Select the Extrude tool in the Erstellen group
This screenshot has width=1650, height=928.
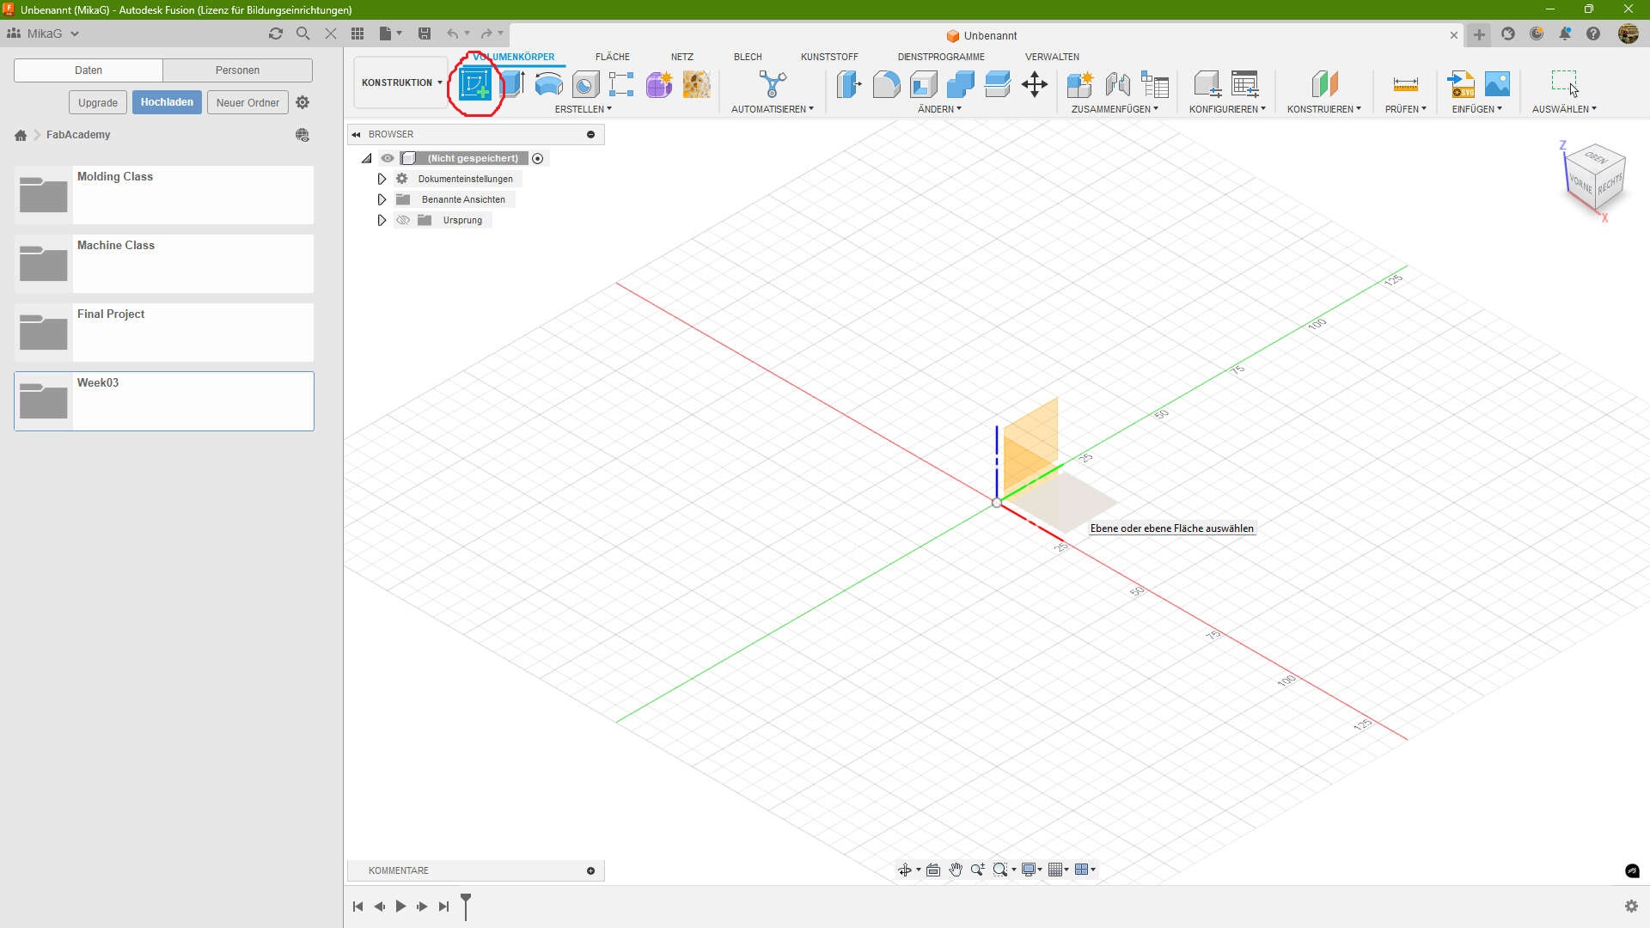(512, 84)
